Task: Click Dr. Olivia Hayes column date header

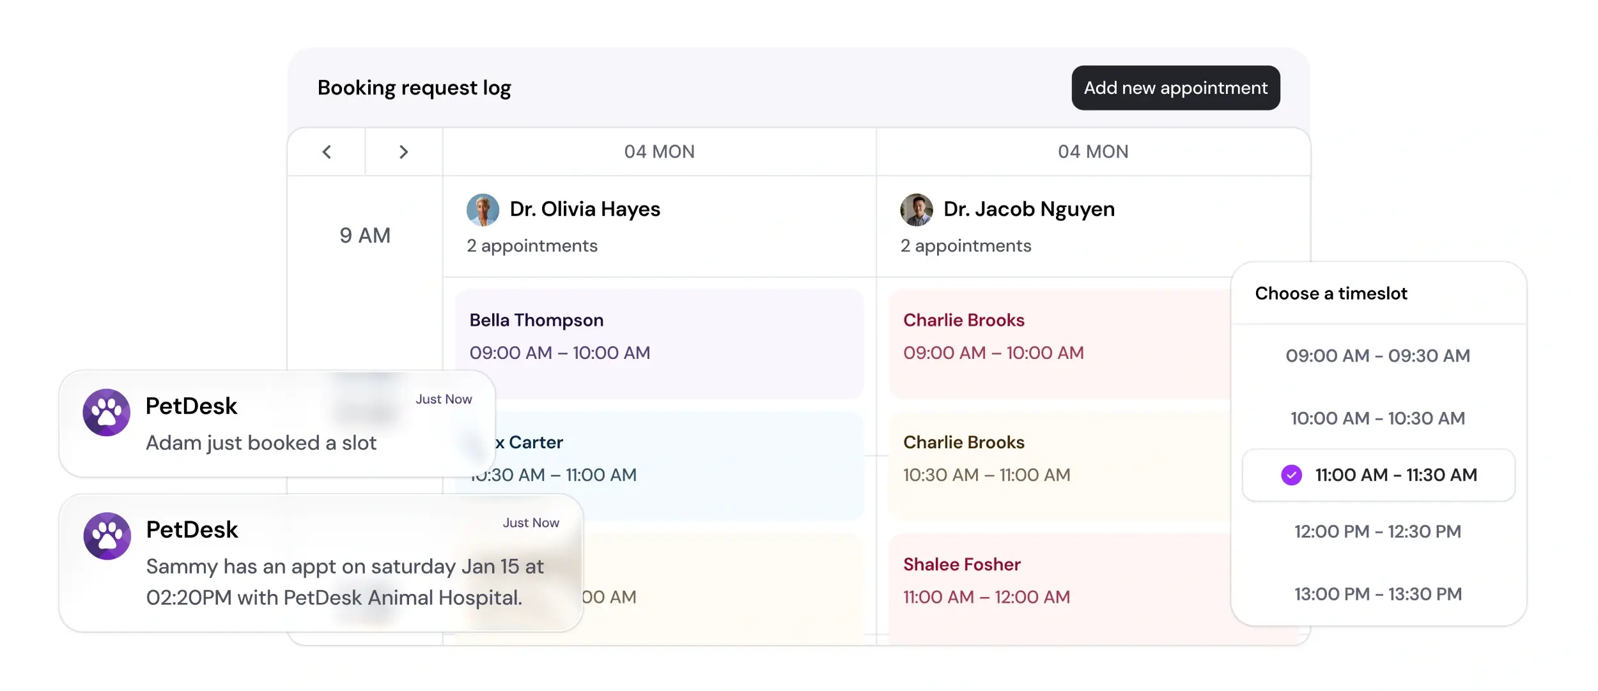Action: click(x=659, y=152)
